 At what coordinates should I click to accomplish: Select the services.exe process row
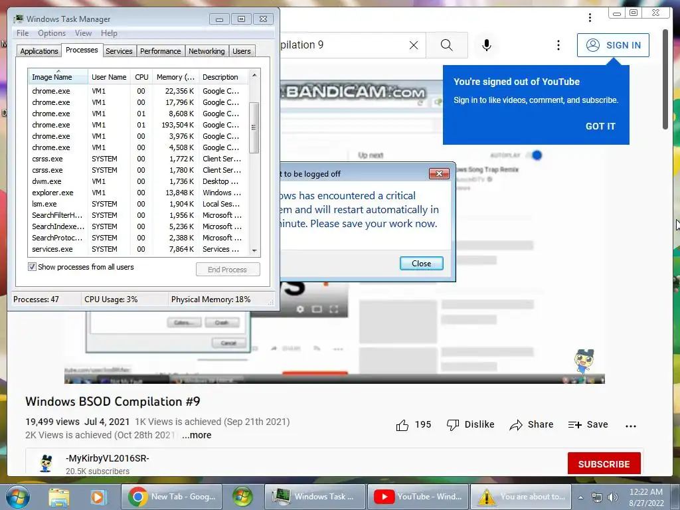[138, 249]
